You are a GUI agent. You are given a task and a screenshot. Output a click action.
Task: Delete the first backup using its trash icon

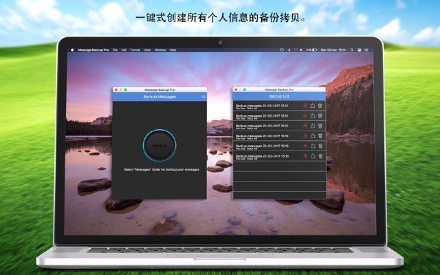[320, 106]
